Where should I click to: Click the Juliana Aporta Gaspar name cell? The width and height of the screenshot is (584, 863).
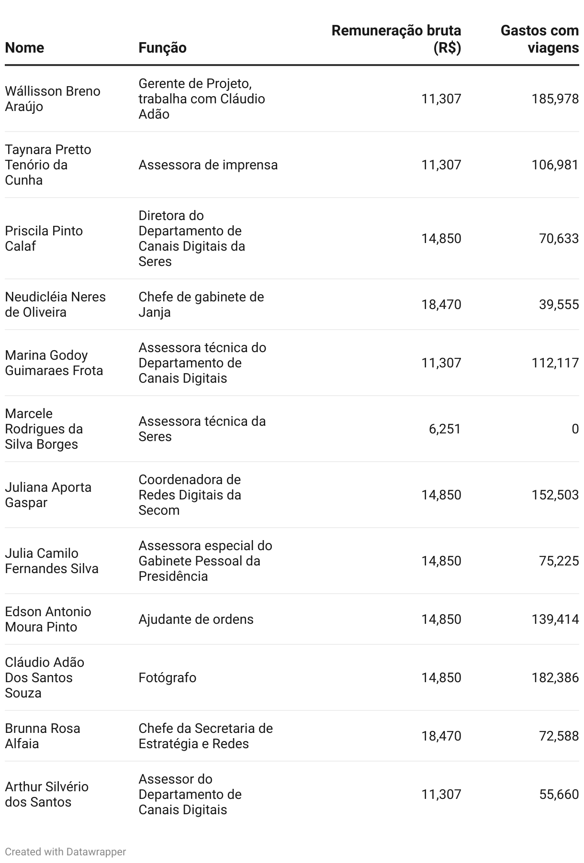[48, 495]
